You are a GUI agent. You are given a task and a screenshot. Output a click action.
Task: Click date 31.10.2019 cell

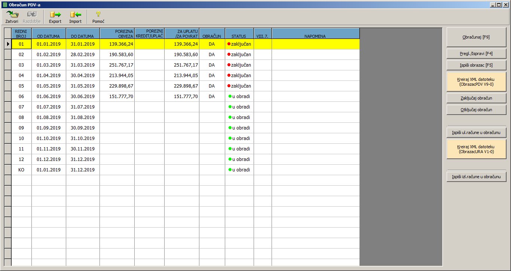click(83, 138)
